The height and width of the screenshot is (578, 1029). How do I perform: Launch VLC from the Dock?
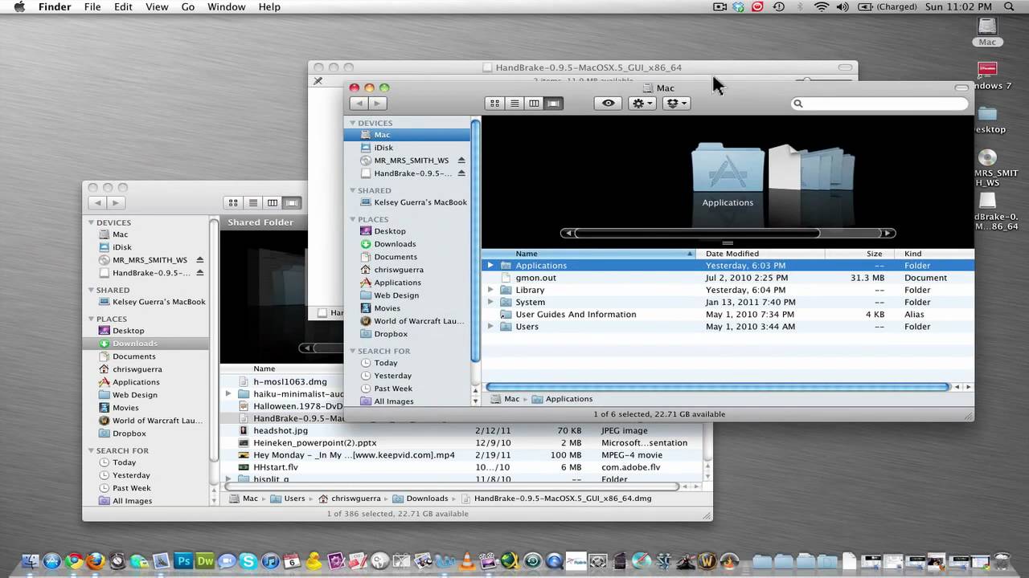click(x=467, y=561)
